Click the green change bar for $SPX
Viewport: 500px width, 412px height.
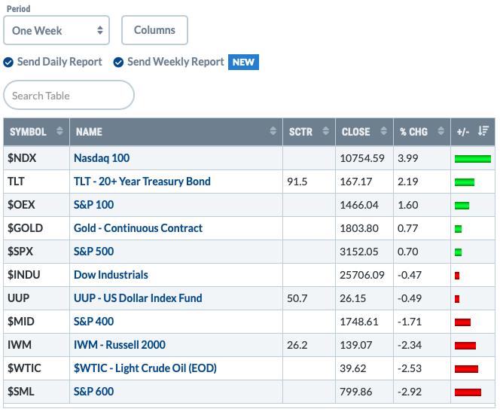click(459, 252)
